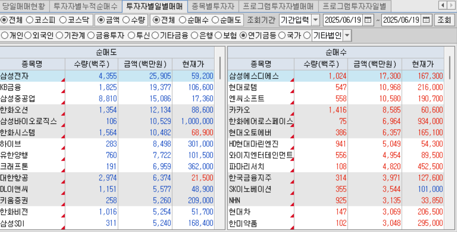
Task: Select the 한화오션 row
Action: [107, 110]
